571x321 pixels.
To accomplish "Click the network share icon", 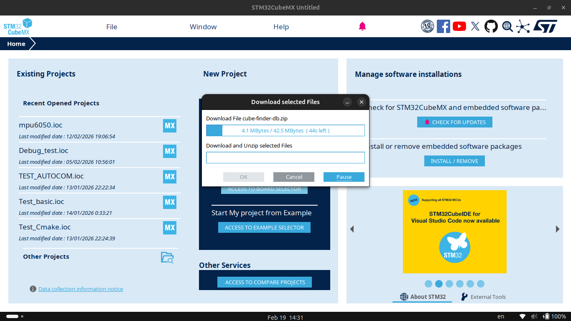I will (x=523, y=26).
